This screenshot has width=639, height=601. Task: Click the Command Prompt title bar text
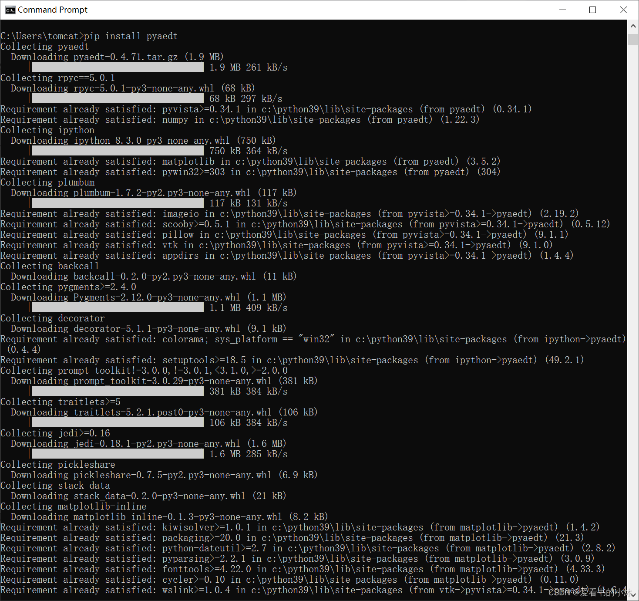(53, 10)
